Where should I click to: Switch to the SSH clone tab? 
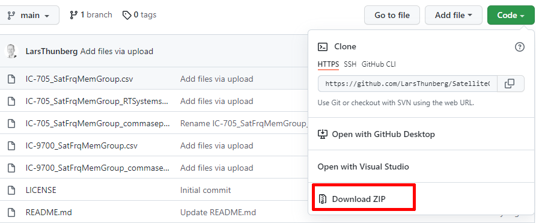pos(350,64)
